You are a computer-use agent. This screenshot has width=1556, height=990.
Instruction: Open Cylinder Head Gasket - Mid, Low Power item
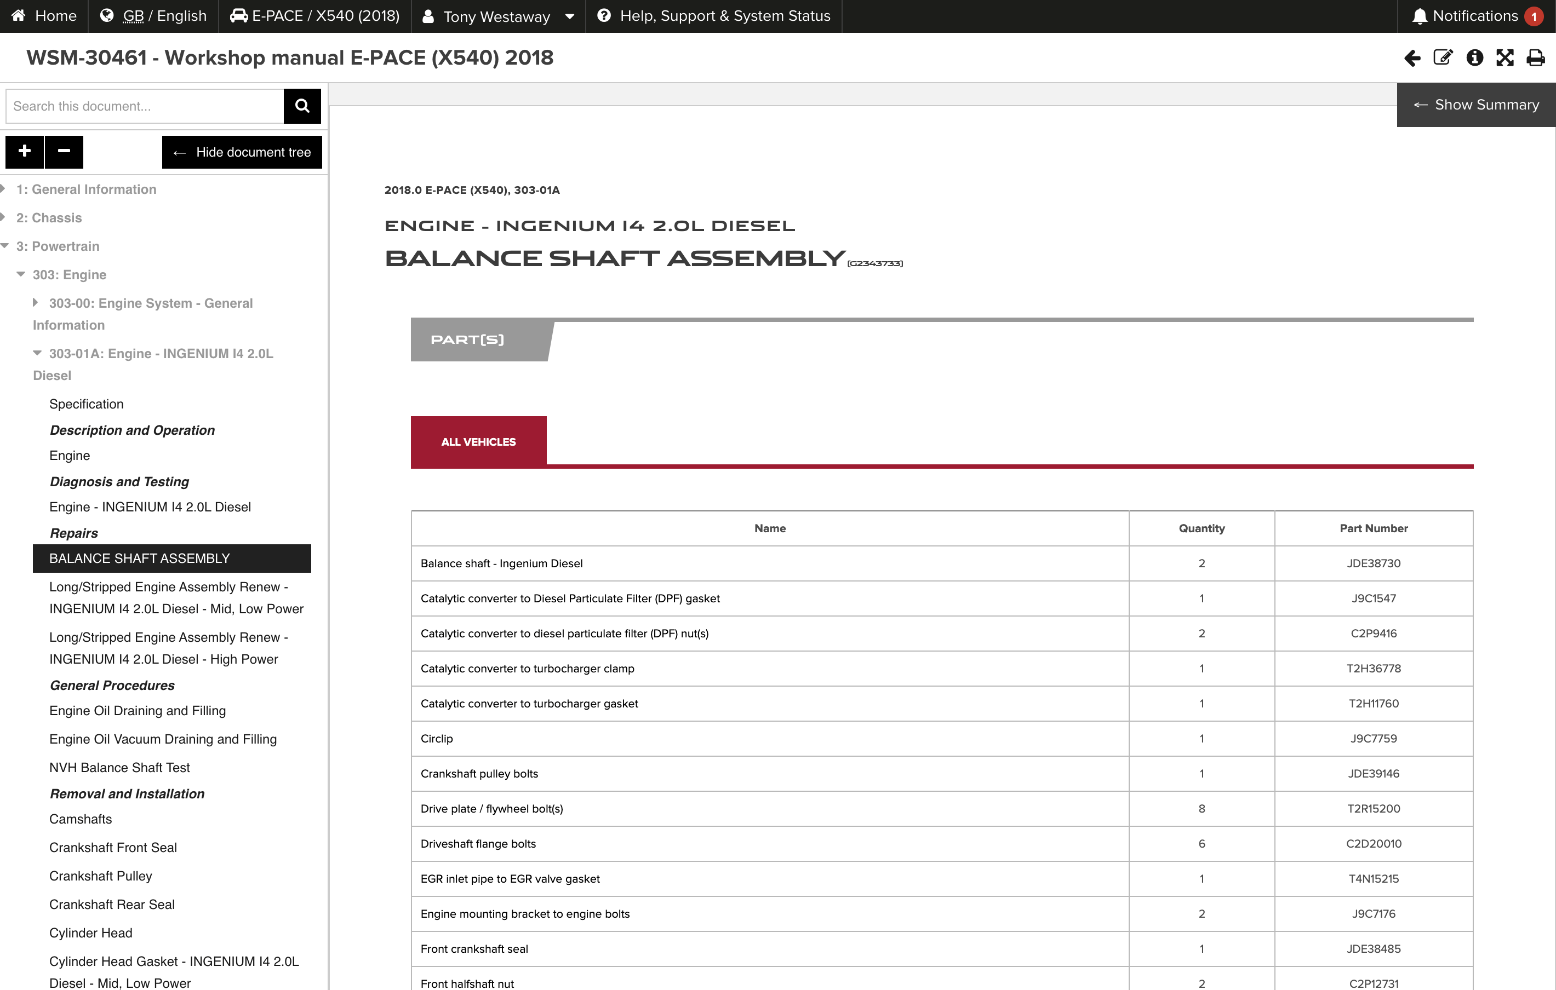(174, 972)
